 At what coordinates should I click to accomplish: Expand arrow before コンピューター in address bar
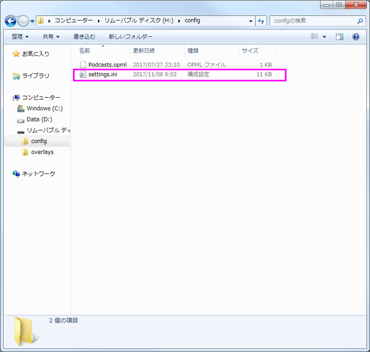point(49,21)
